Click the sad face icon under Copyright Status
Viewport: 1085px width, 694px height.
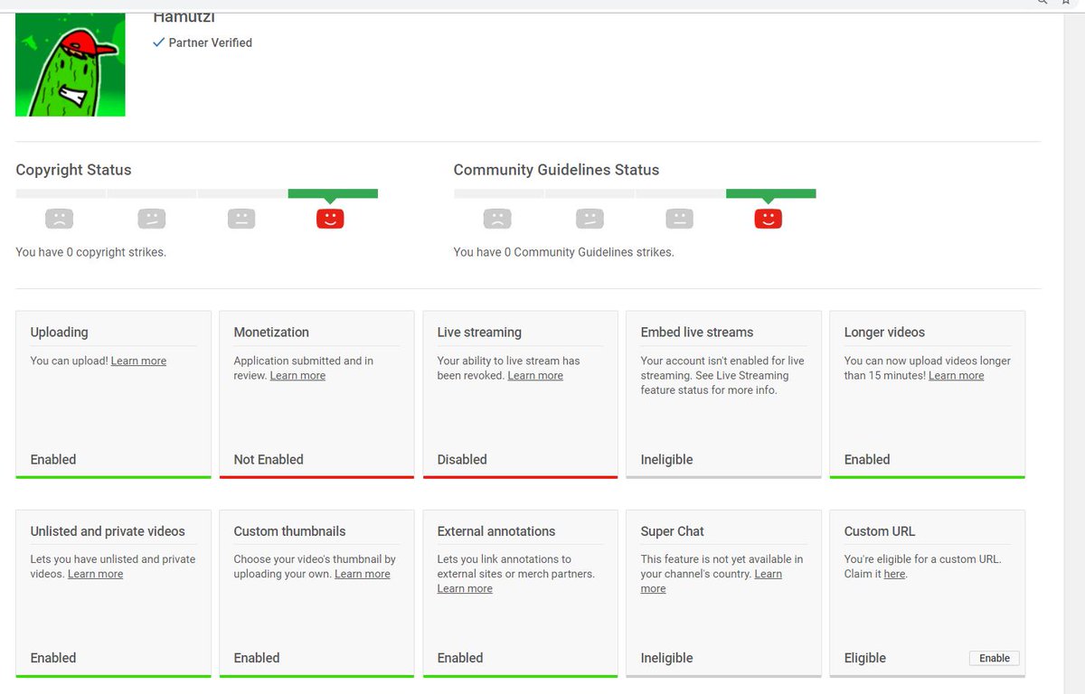[59, 219]
